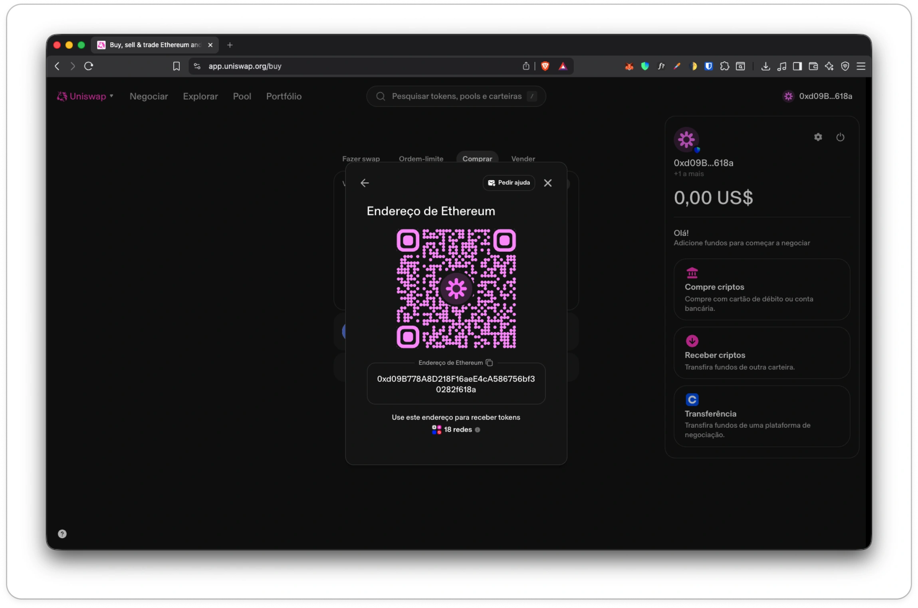
Task: Click the bank icon on Compre criptos
Action: [692, 273]
